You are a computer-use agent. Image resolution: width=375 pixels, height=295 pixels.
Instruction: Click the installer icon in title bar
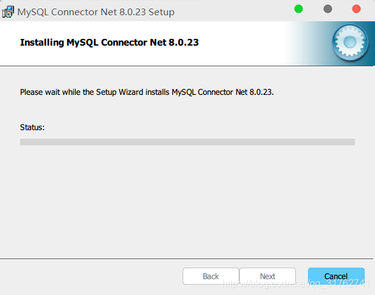click(8, 12)
